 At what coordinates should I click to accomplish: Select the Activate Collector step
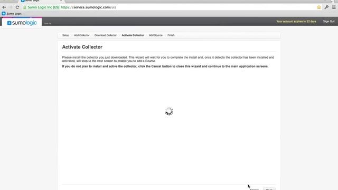coord(133,35)
